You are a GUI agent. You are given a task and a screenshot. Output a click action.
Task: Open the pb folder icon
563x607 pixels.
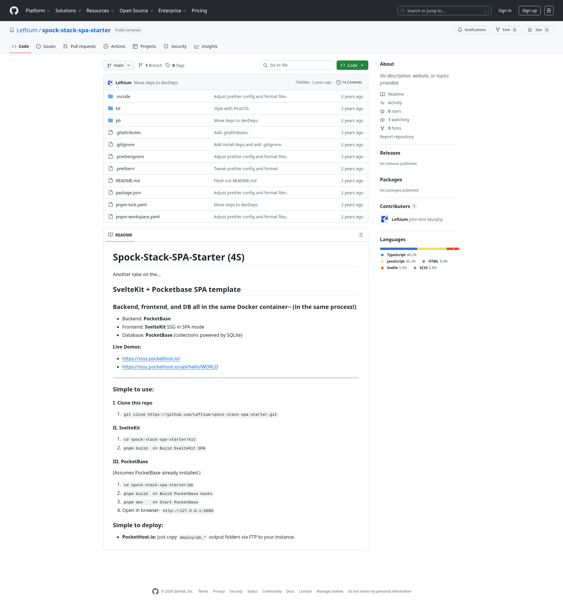tap(111, 120)
